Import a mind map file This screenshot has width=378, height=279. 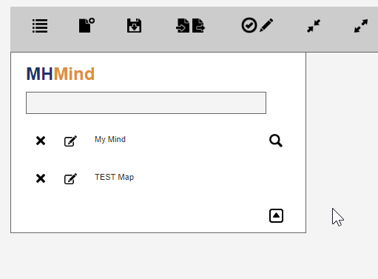183,25
